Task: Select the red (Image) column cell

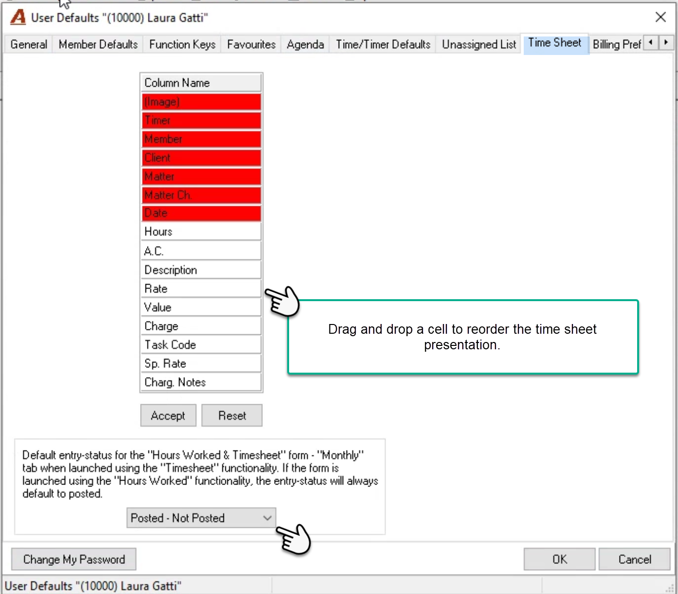Action: point(202,102)
